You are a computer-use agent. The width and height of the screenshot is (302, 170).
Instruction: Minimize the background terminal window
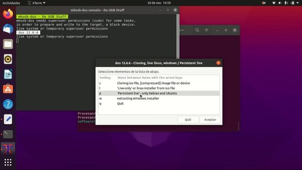(217, 30)
